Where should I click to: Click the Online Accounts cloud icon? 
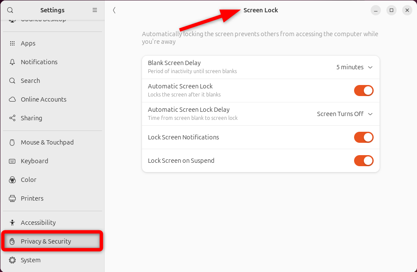tap(12, 99)
